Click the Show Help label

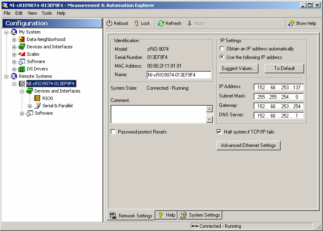pyautogui.click(x=306, y=23)
